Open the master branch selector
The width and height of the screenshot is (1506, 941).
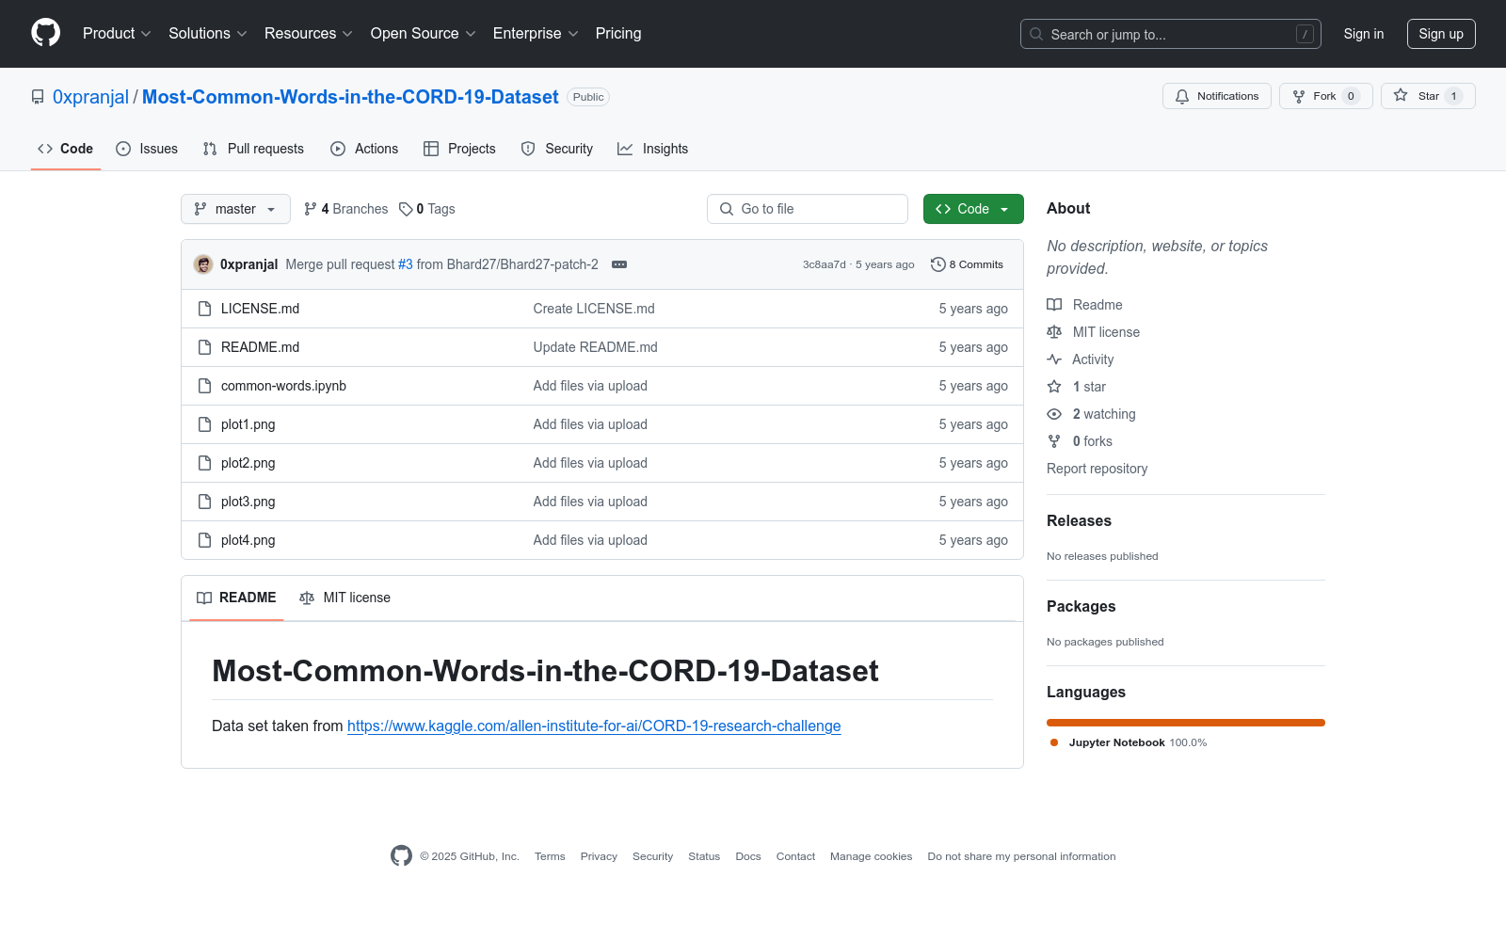coord(235,209)
